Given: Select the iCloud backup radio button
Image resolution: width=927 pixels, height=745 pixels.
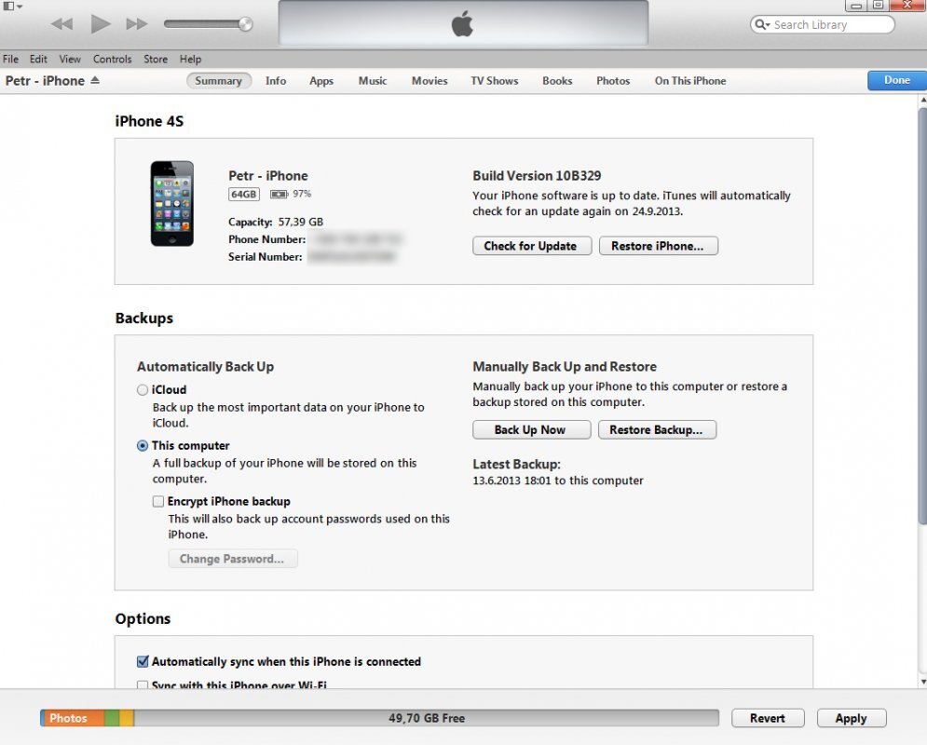Looking at the screenshot, I should 143,389.
